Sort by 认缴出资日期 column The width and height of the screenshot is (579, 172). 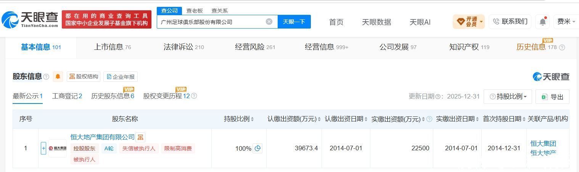point(366,119)
